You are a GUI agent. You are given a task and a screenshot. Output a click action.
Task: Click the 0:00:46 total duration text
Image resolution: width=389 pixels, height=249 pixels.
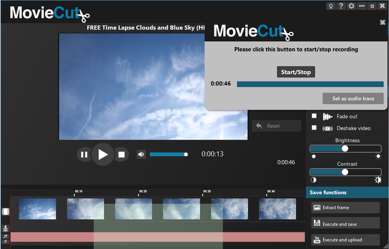[x=286, y=162]
